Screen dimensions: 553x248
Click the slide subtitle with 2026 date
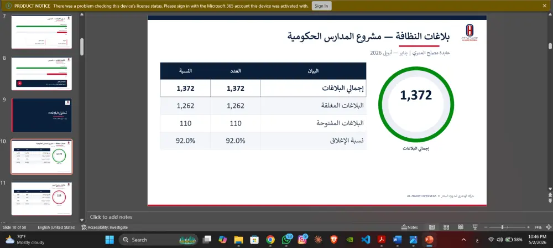(410, 53)
